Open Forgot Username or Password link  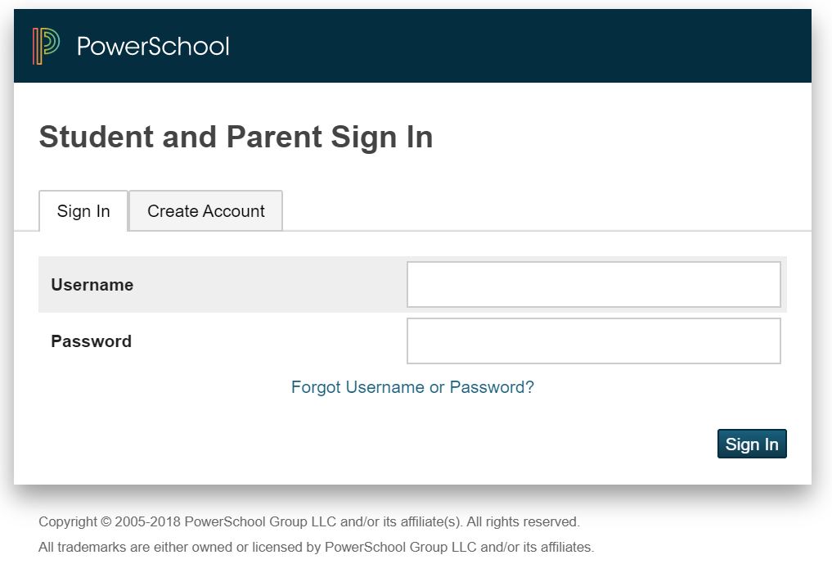coord(412,387)
